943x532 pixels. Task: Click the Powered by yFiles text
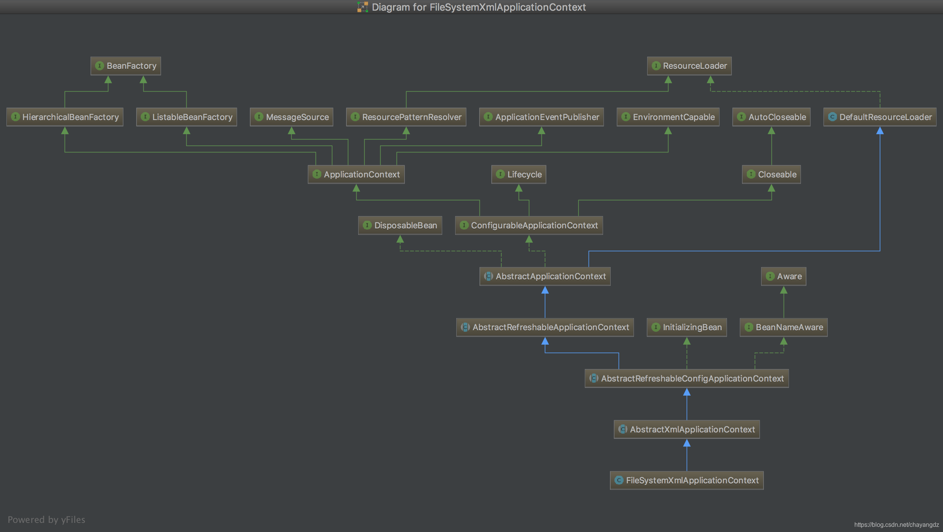point(46,519)
